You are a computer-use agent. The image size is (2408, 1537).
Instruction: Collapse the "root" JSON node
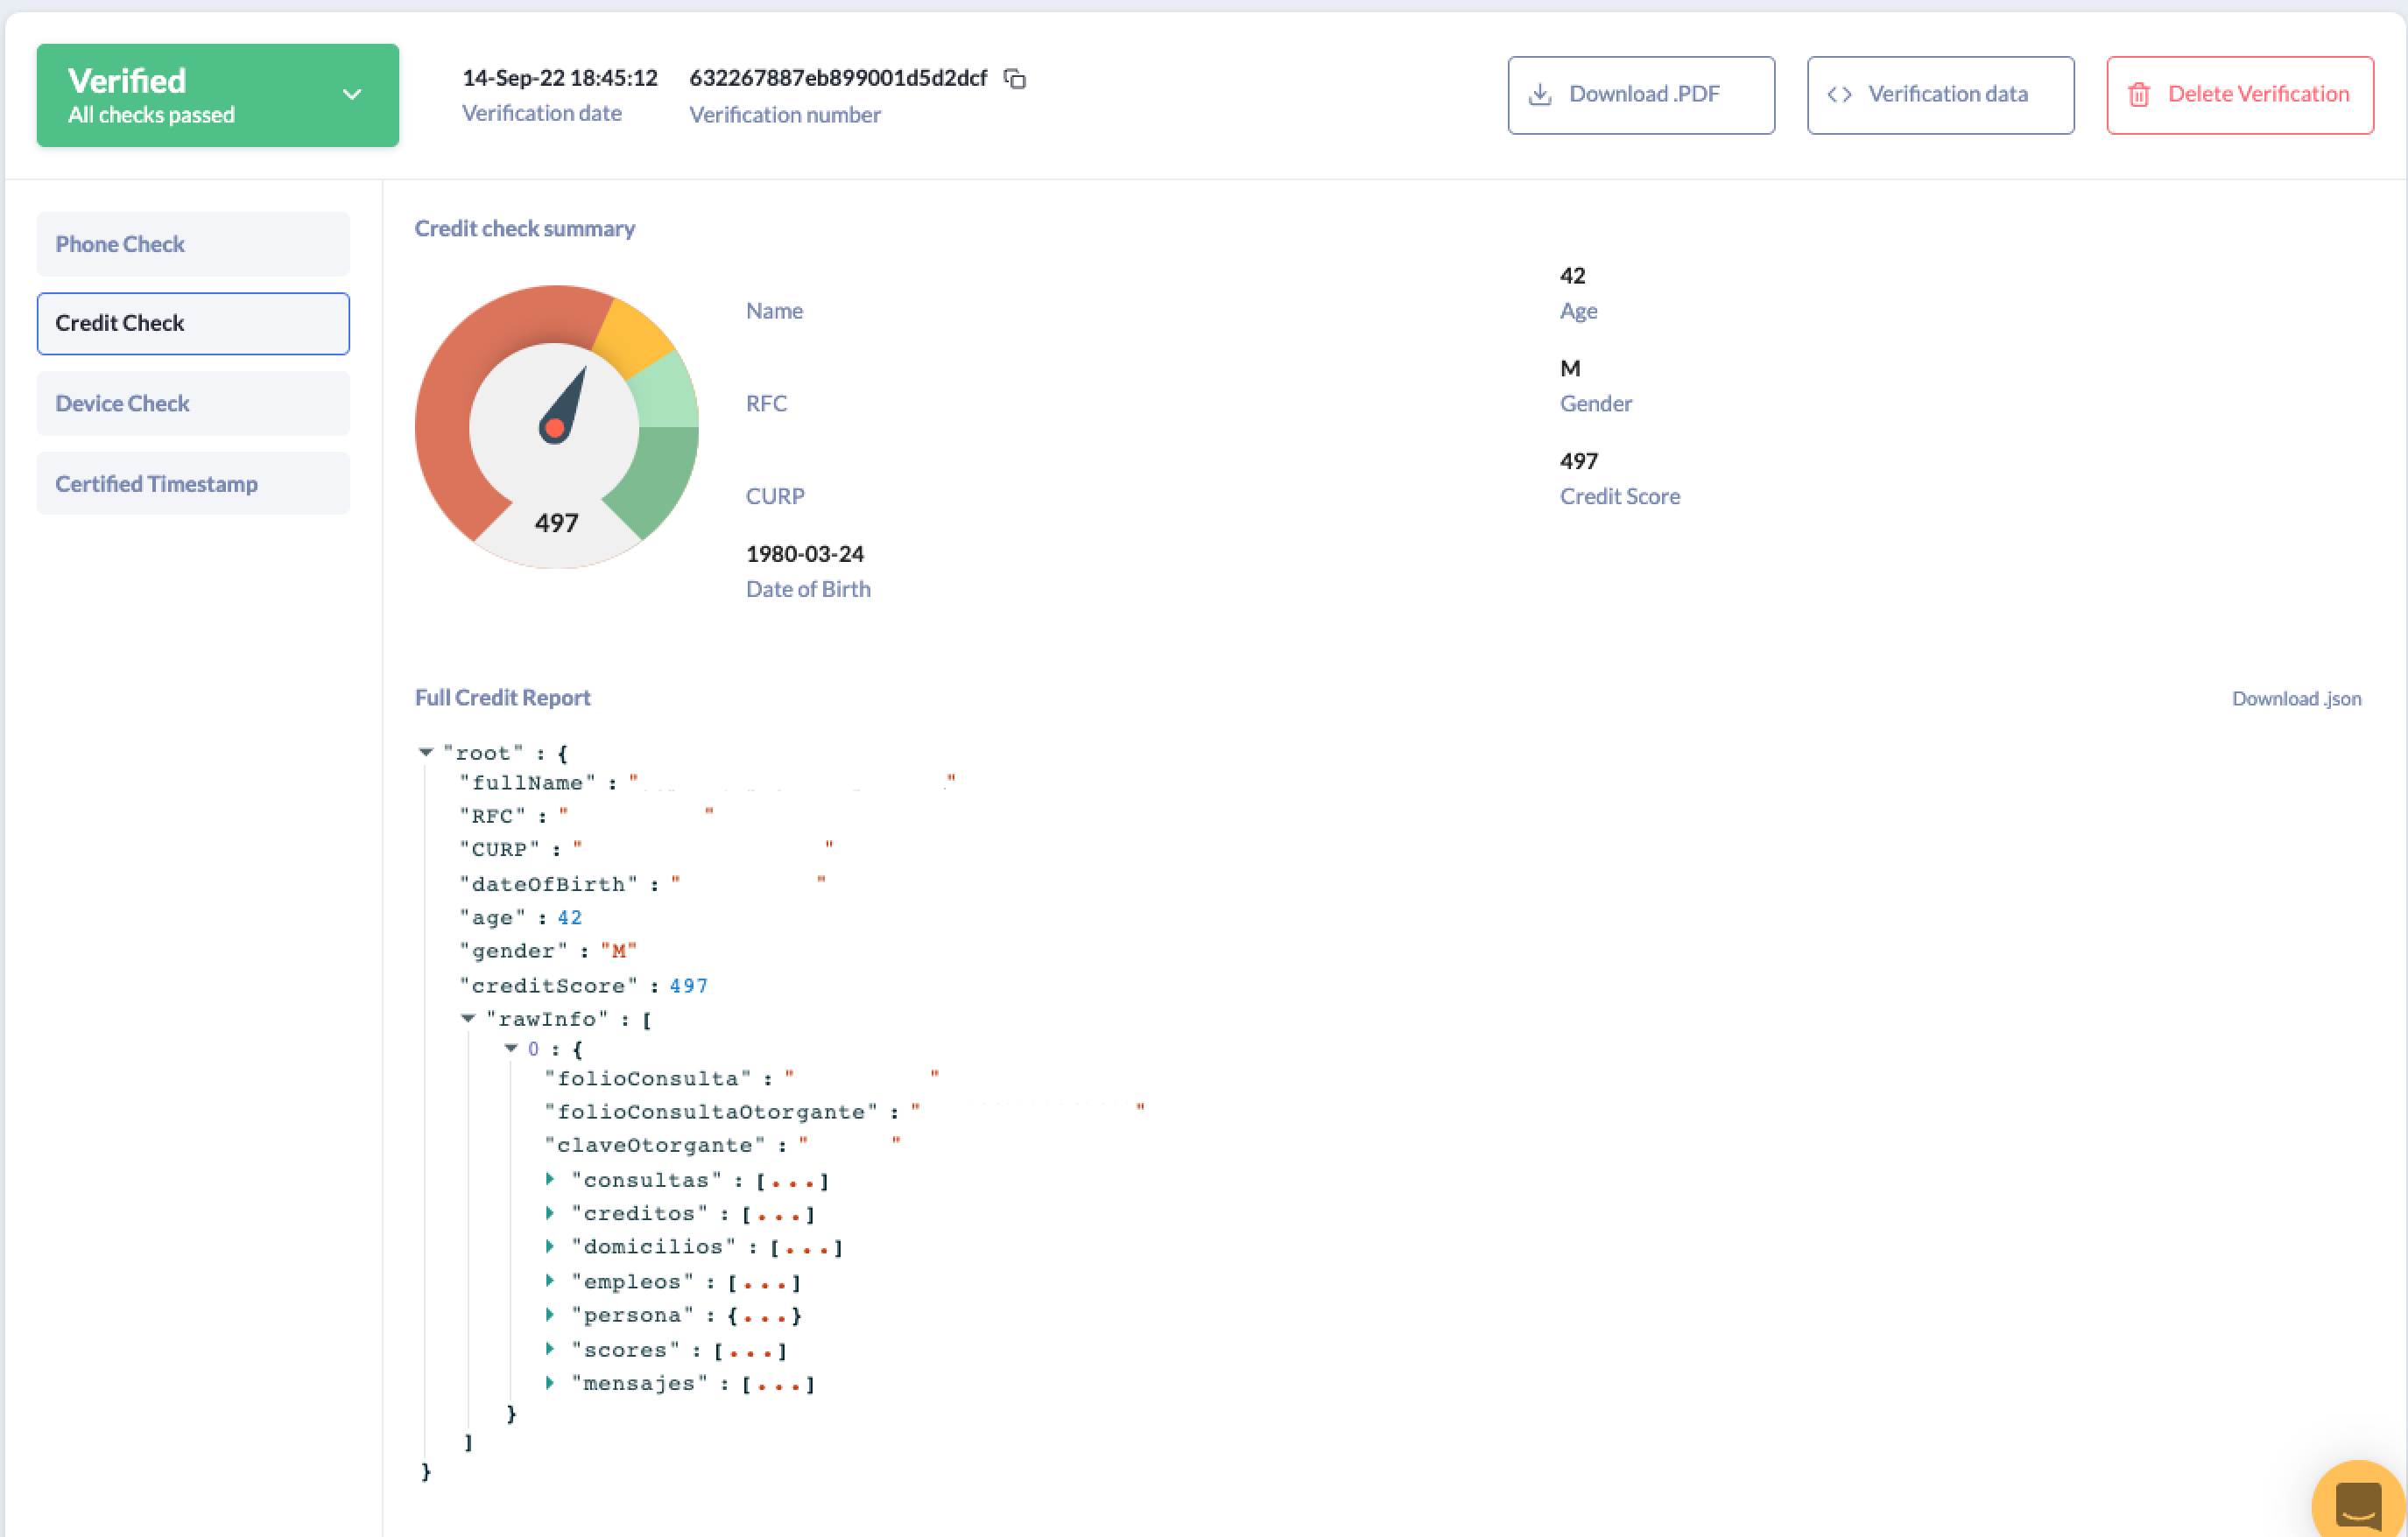pyautogui.click(x=426, y=752)
